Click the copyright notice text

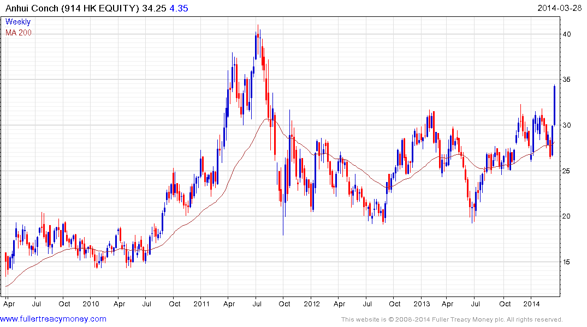coord(452,319)
